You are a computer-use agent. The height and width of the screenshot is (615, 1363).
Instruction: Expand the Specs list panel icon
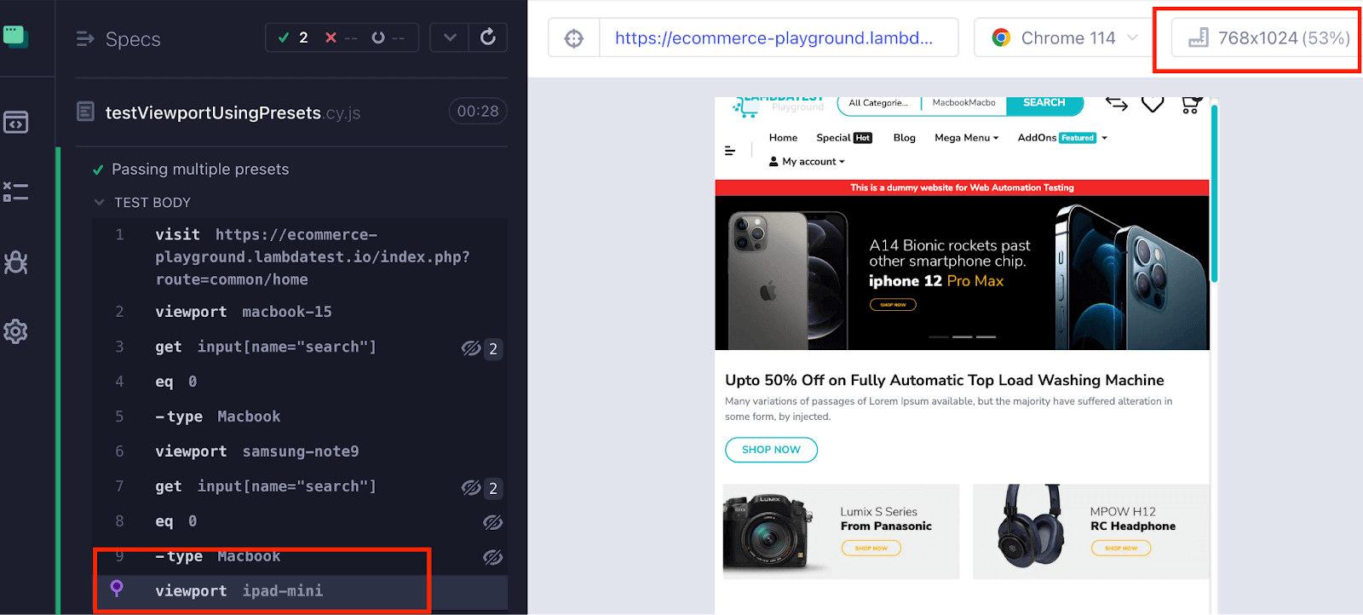click(x=85, y=38)
